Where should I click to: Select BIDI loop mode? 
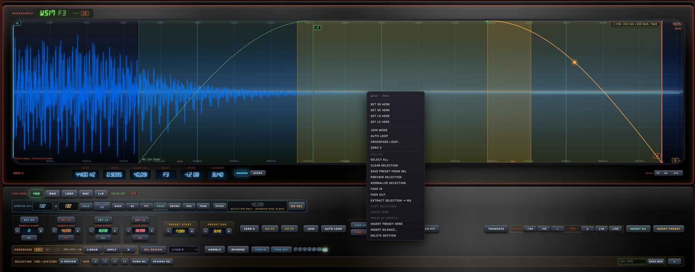86,194
